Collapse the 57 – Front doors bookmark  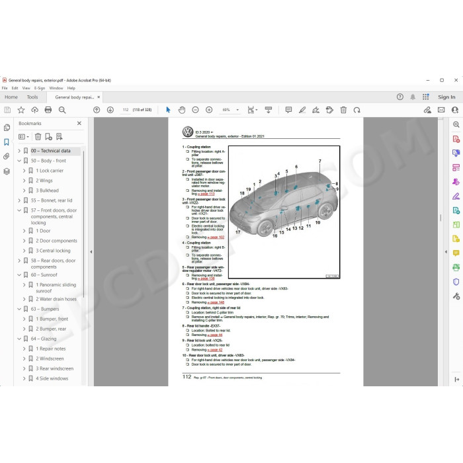tap(19, 210)
